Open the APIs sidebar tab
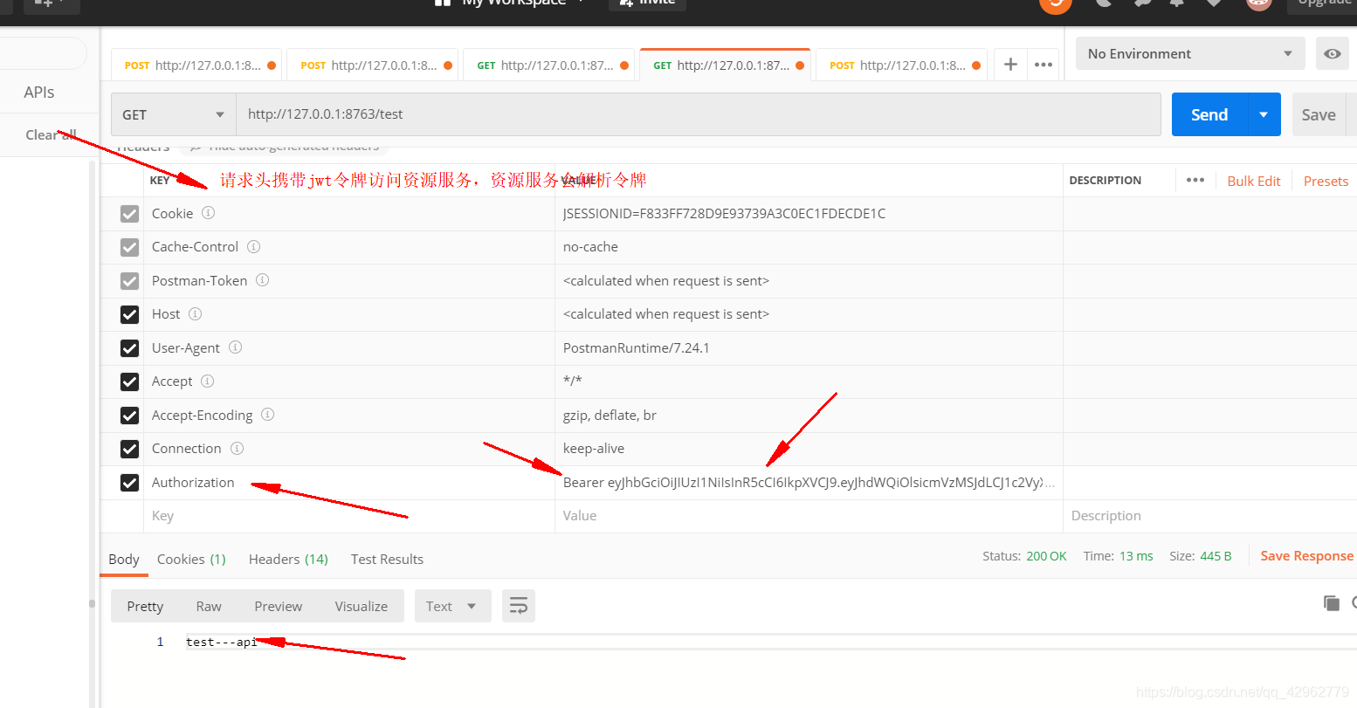 [39, 92]
